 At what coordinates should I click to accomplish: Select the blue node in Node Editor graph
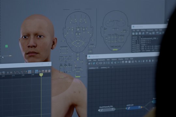[x=134, y=108]
